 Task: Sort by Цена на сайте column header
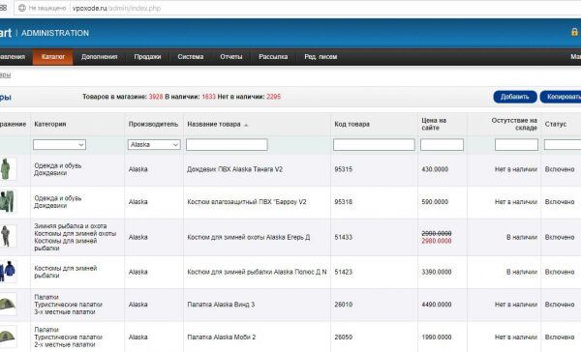[x=434, y=124]
